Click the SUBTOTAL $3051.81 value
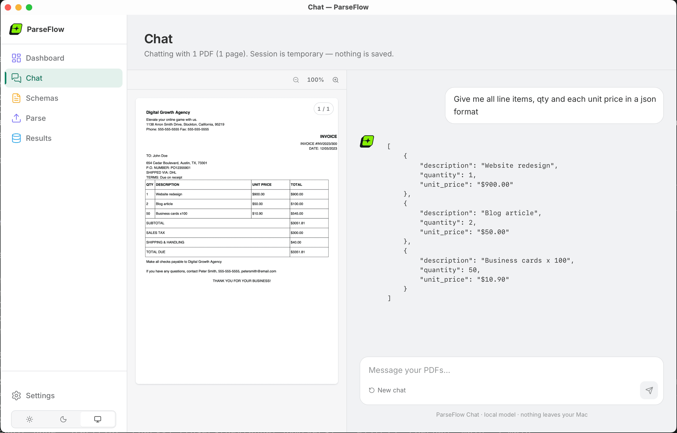 click(x=298, y=223)
